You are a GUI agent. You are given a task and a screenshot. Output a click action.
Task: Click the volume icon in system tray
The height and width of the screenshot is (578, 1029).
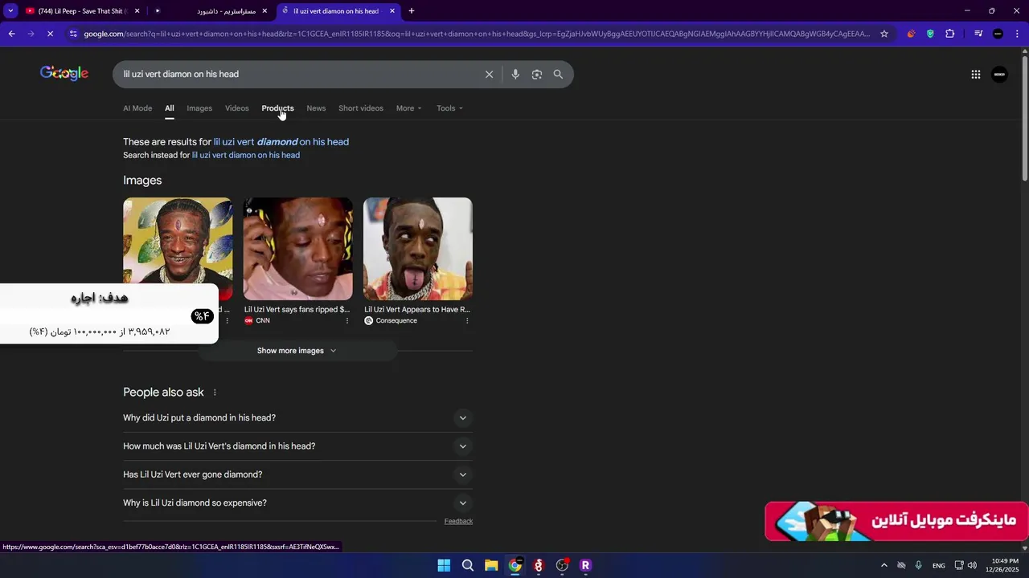(973, 565)
